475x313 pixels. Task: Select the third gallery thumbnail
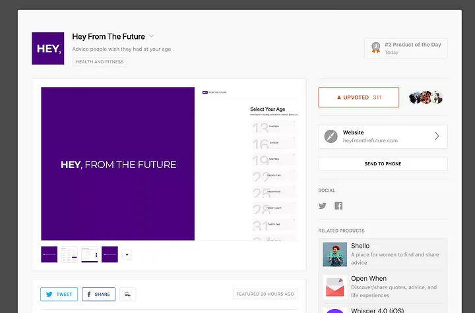click(90, 254)
